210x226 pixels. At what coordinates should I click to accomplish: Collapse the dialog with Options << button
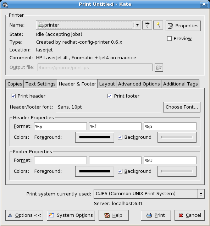click(x=24, y=215)
